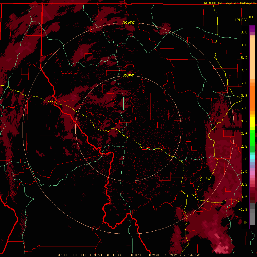Click the orange segment of the color bar
Image resolution: width=257 pixels, height=257 pixels.
point(252,99)
